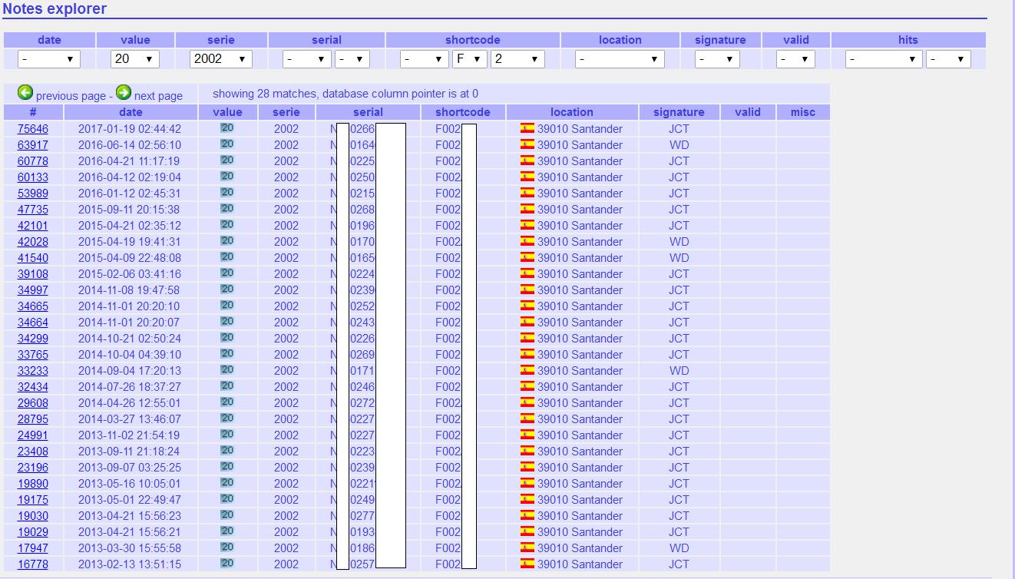Click the showing 28 matches status text
Screen dimensions: 1015x579
345,94
